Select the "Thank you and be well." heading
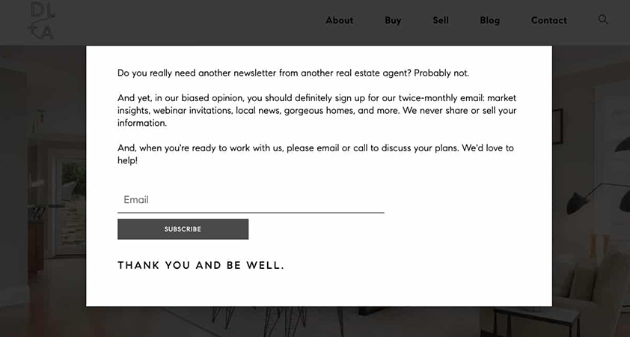 (201, 265)
